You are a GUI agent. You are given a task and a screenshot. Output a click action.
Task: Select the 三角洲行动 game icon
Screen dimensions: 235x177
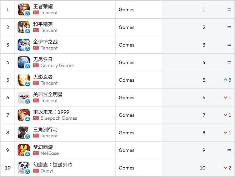pos(24,133)
